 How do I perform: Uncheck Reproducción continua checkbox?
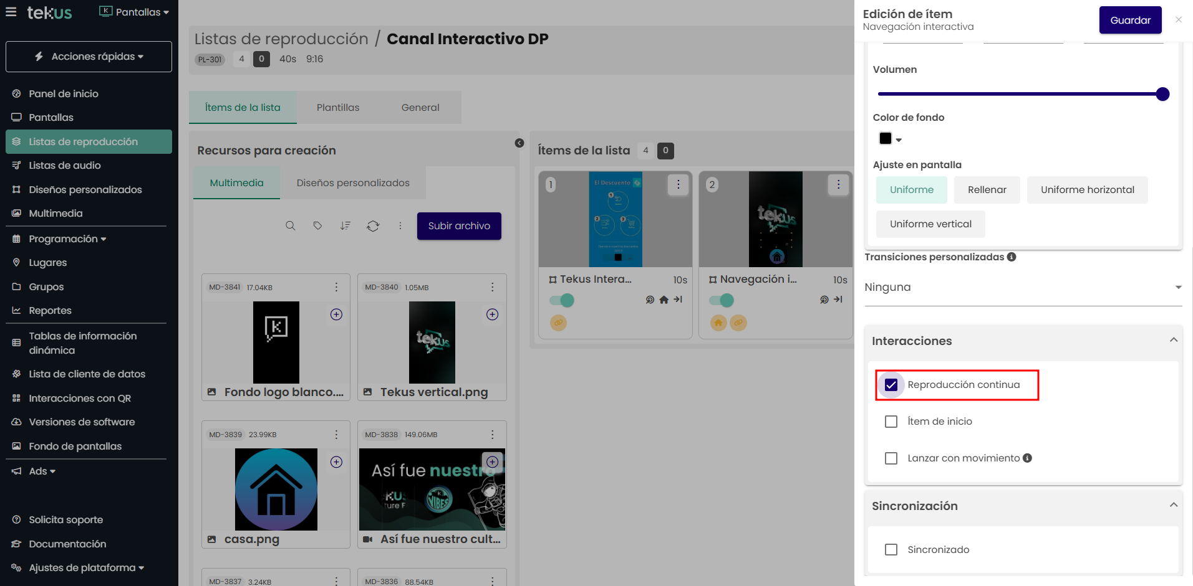(891, 385)
